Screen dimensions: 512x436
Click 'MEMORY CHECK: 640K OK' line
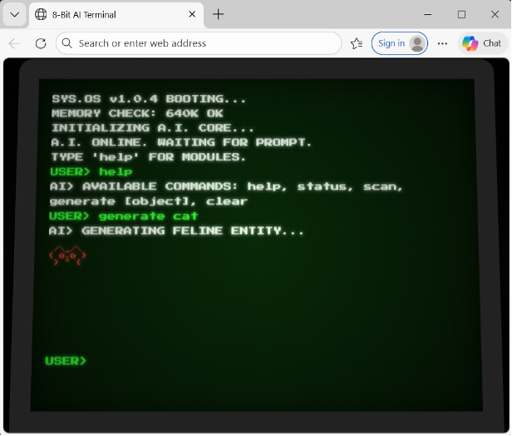(x=137, y=113)
